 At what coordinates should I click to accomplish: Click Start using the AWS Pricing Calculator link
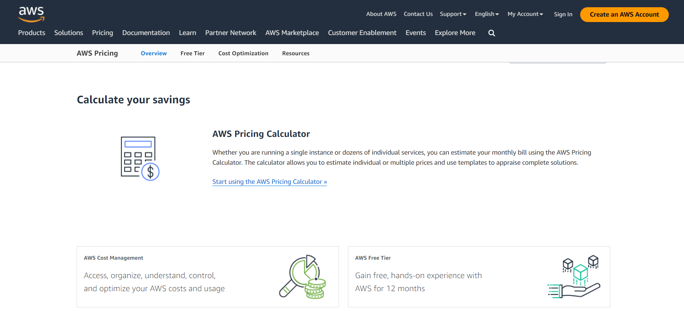[269, 182]
